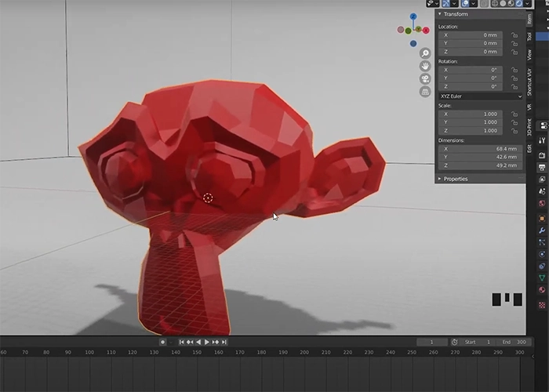The image size is (549, 392).
Task: Collapse the Transform panel
Action: click(x=456, y=14)
